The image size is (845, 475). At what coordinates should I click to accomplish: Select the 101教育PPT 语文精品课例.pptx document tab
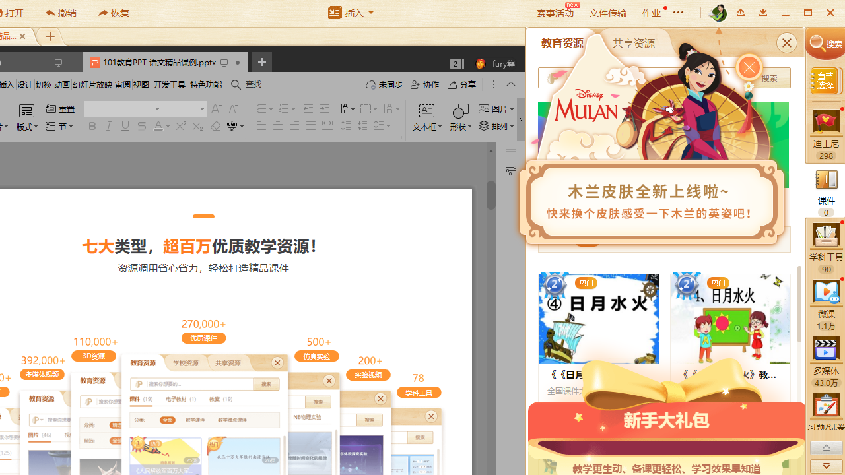(x=165, y=63)
